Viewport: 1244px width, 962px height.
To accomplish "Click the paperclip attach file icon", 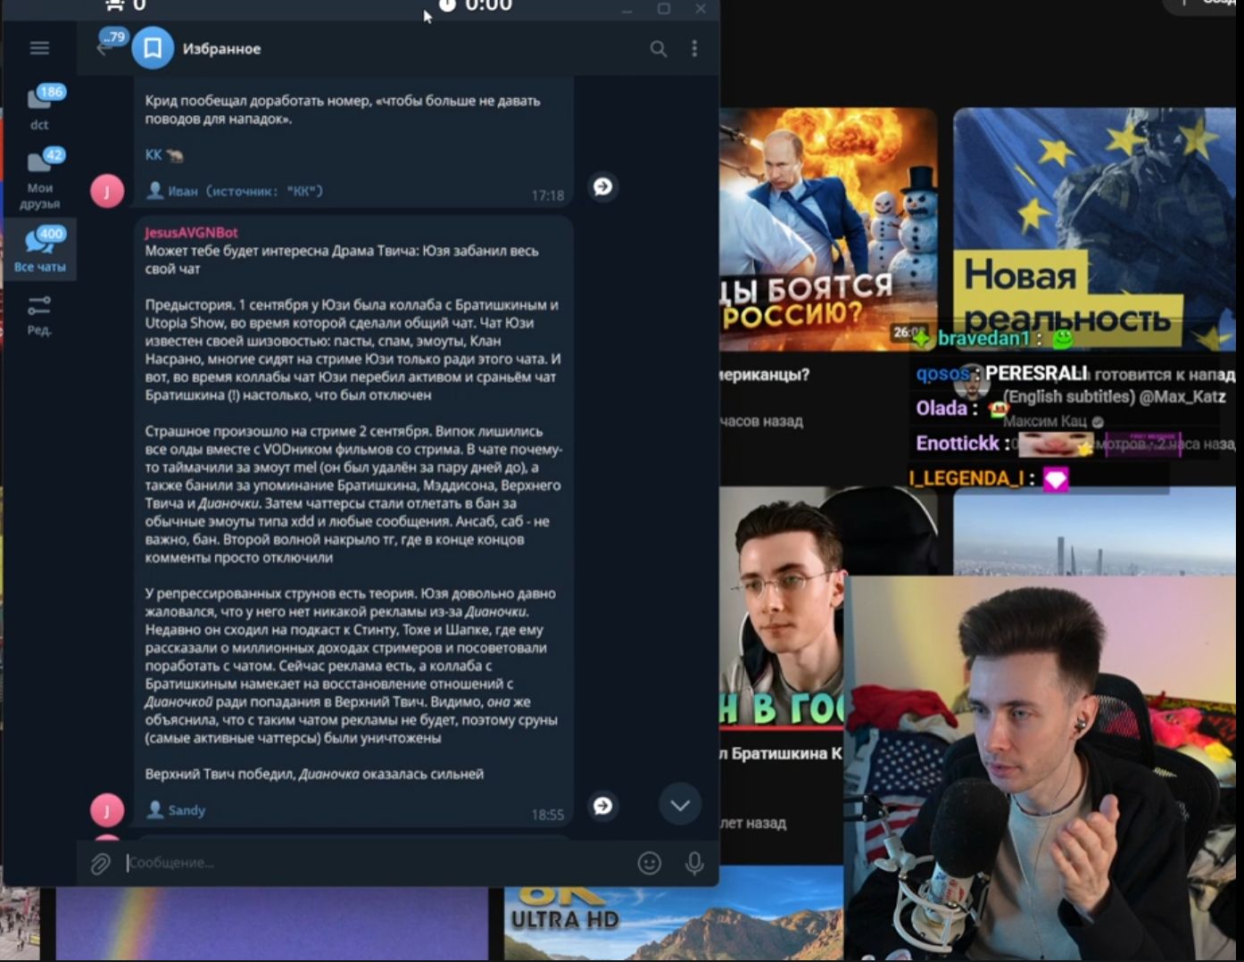I will tap(100, 863).
